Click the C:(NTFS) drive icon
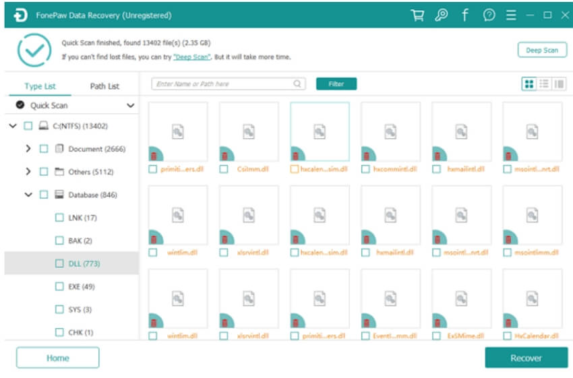This screenshot has width=573, height=378. 44,126
